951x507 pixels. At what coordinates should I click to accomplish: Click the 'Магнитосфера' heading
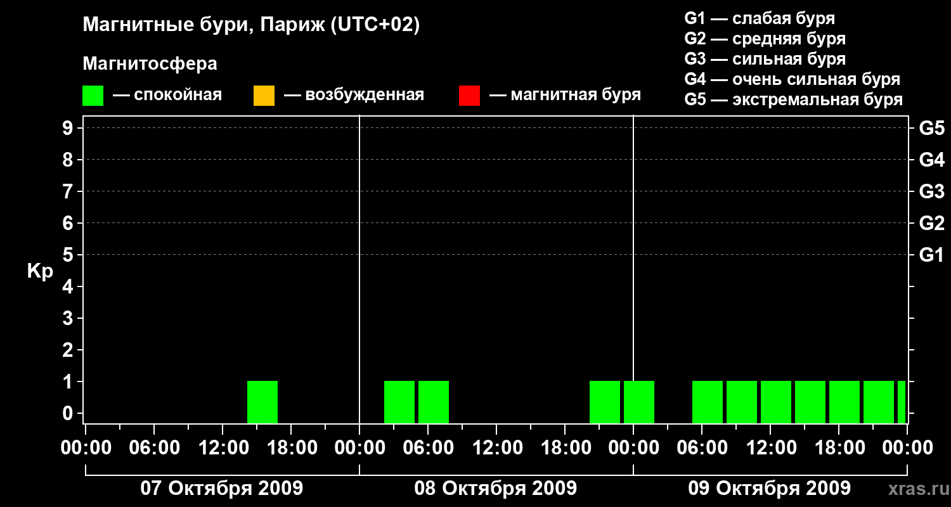tap(150, 64)
